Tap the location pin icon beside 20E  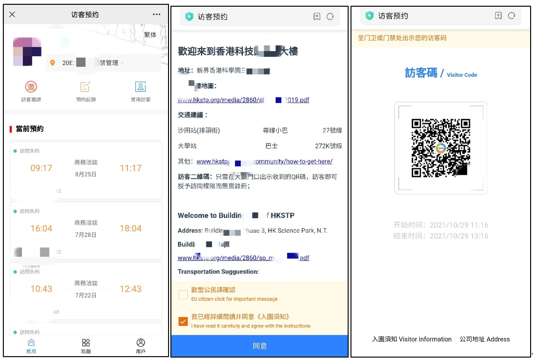[52, 63]
